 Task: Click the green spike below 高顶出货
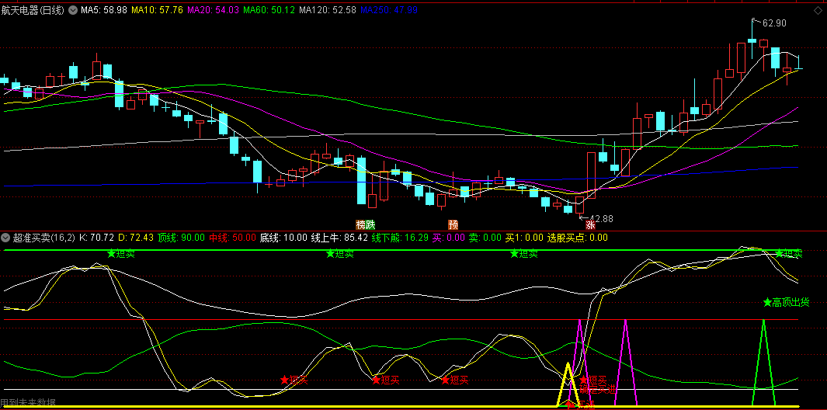(763, 363)
